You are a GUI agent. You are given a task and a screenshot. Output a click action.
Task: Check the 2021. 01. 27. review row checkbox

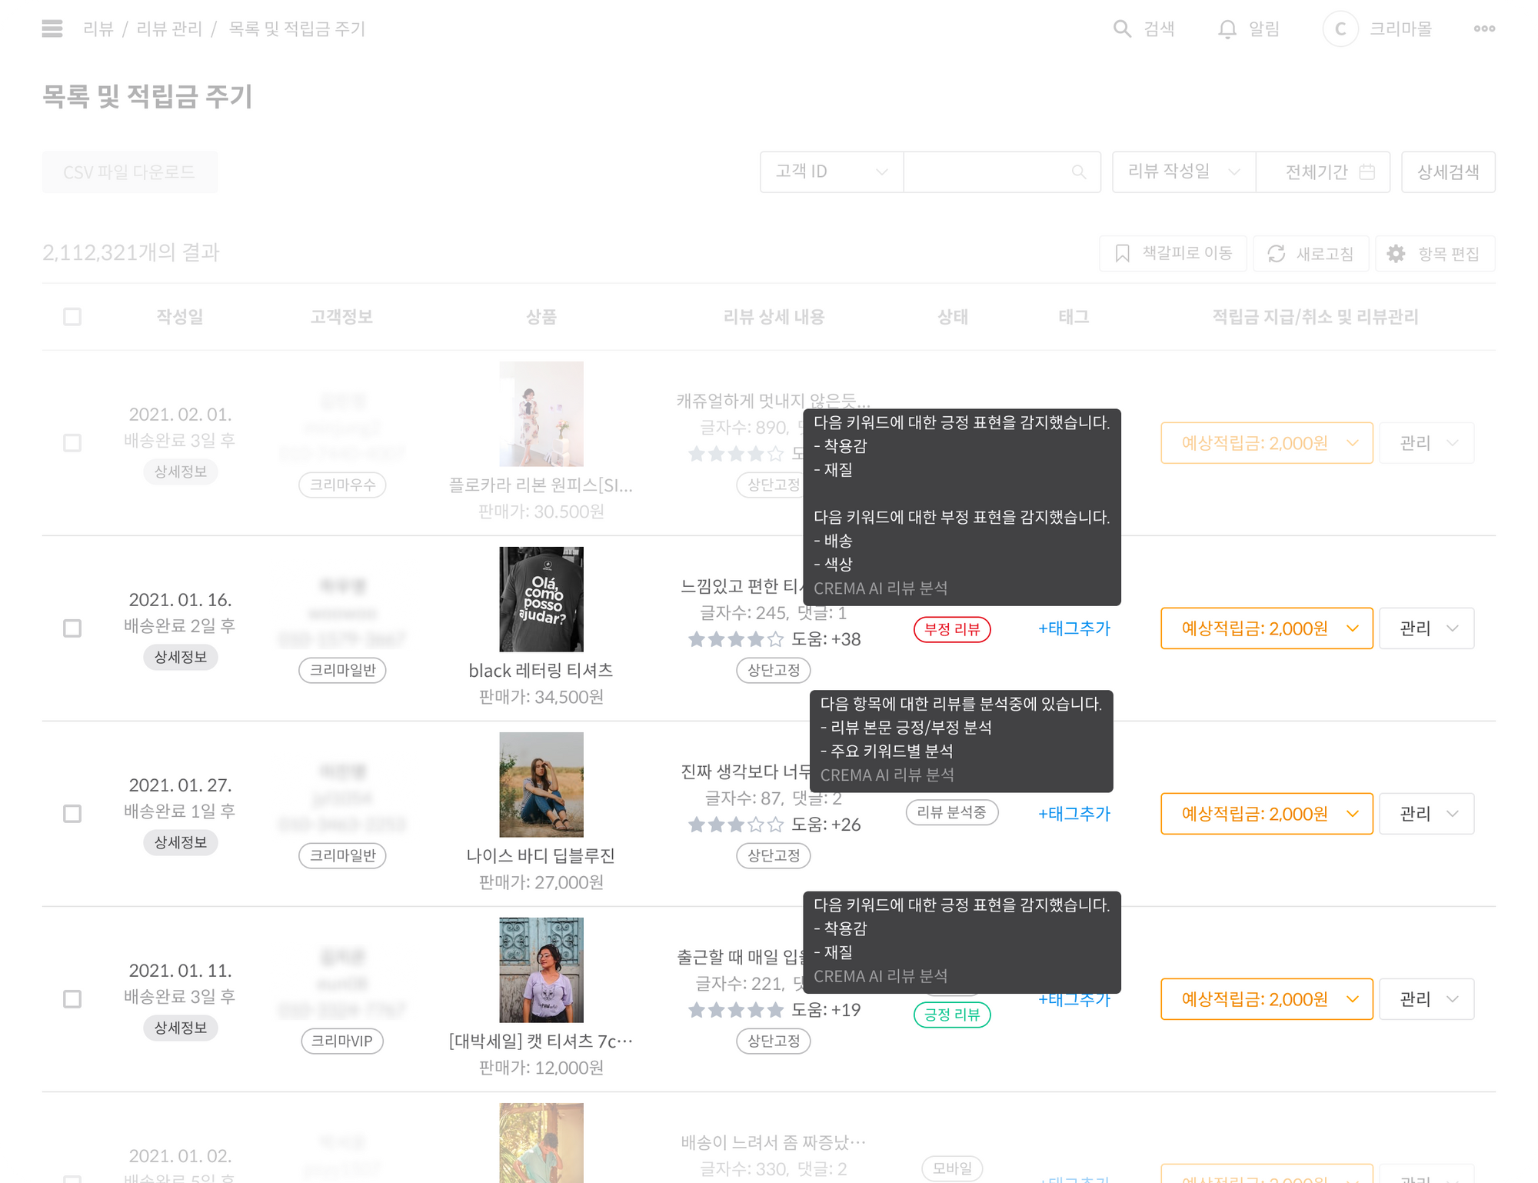point(72,814)
